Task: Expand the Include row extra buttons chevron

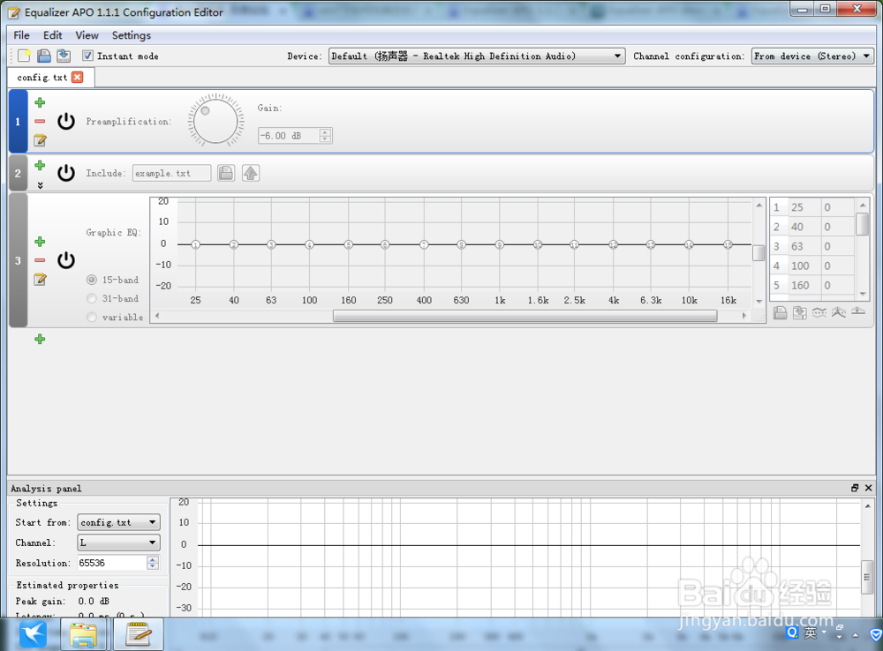Action: 40,185
